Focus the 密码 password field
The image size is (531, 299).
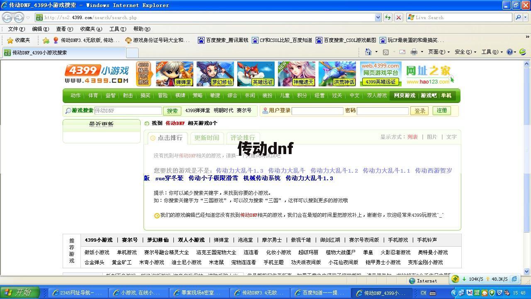point(382,111)
